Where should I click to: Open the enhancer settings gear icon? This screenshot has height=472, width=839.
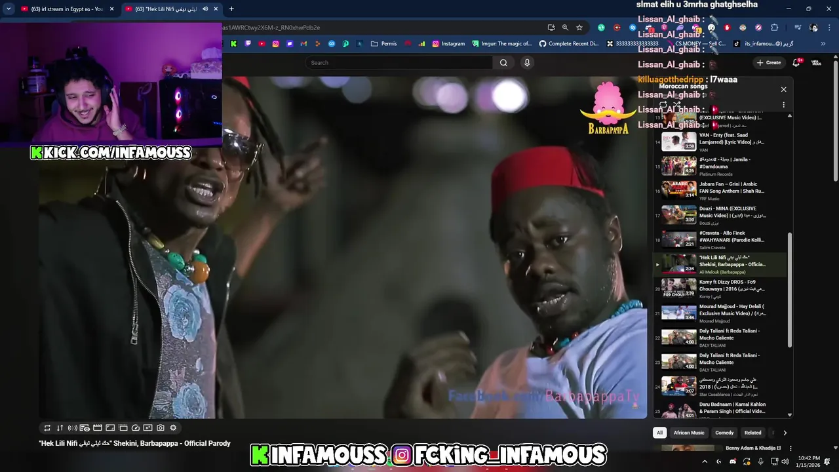(x=173, y=428)
